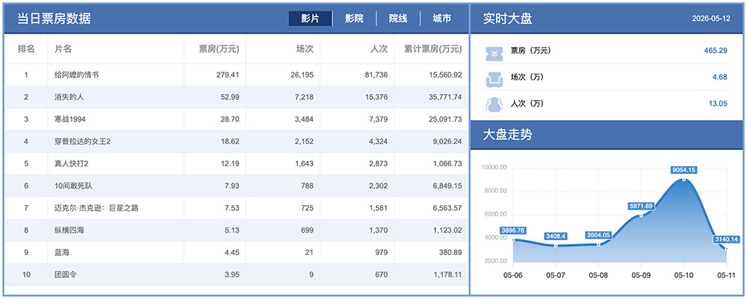Click attendance value 81,736

coord(376,75)
